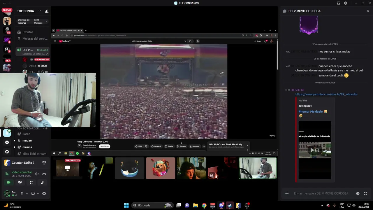The image size is (373, 210).
Task: Select the bird avatar participant tile
Action: (x=129, y=168)
